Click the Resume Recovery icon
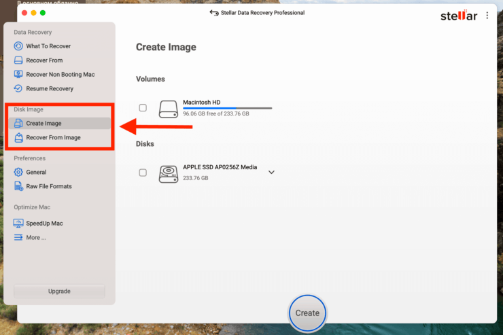The width and height of the screenshot is (503, 335). (18, 89)
